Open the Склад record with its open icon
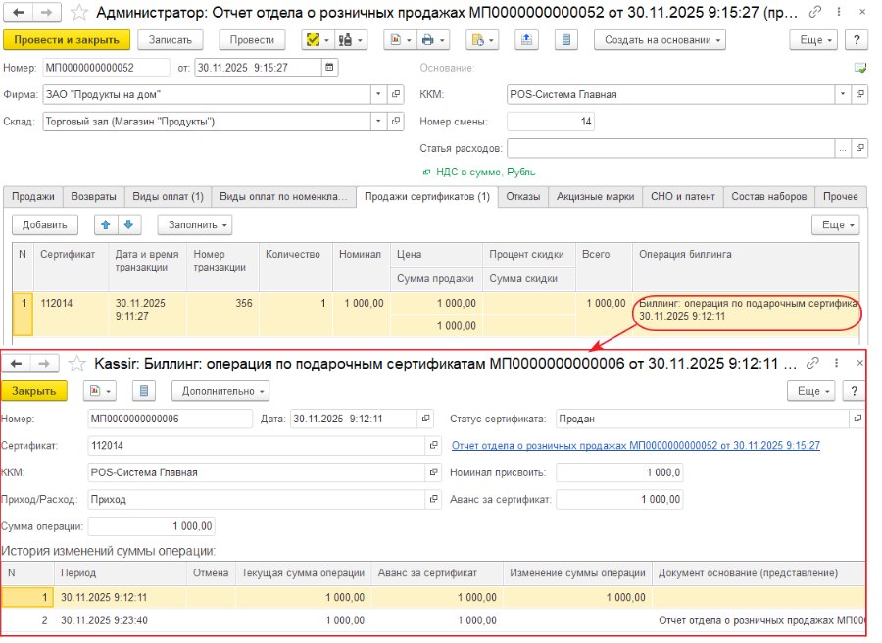The width and height of the screenshot is (882, 643). click(x=396, y=122)
